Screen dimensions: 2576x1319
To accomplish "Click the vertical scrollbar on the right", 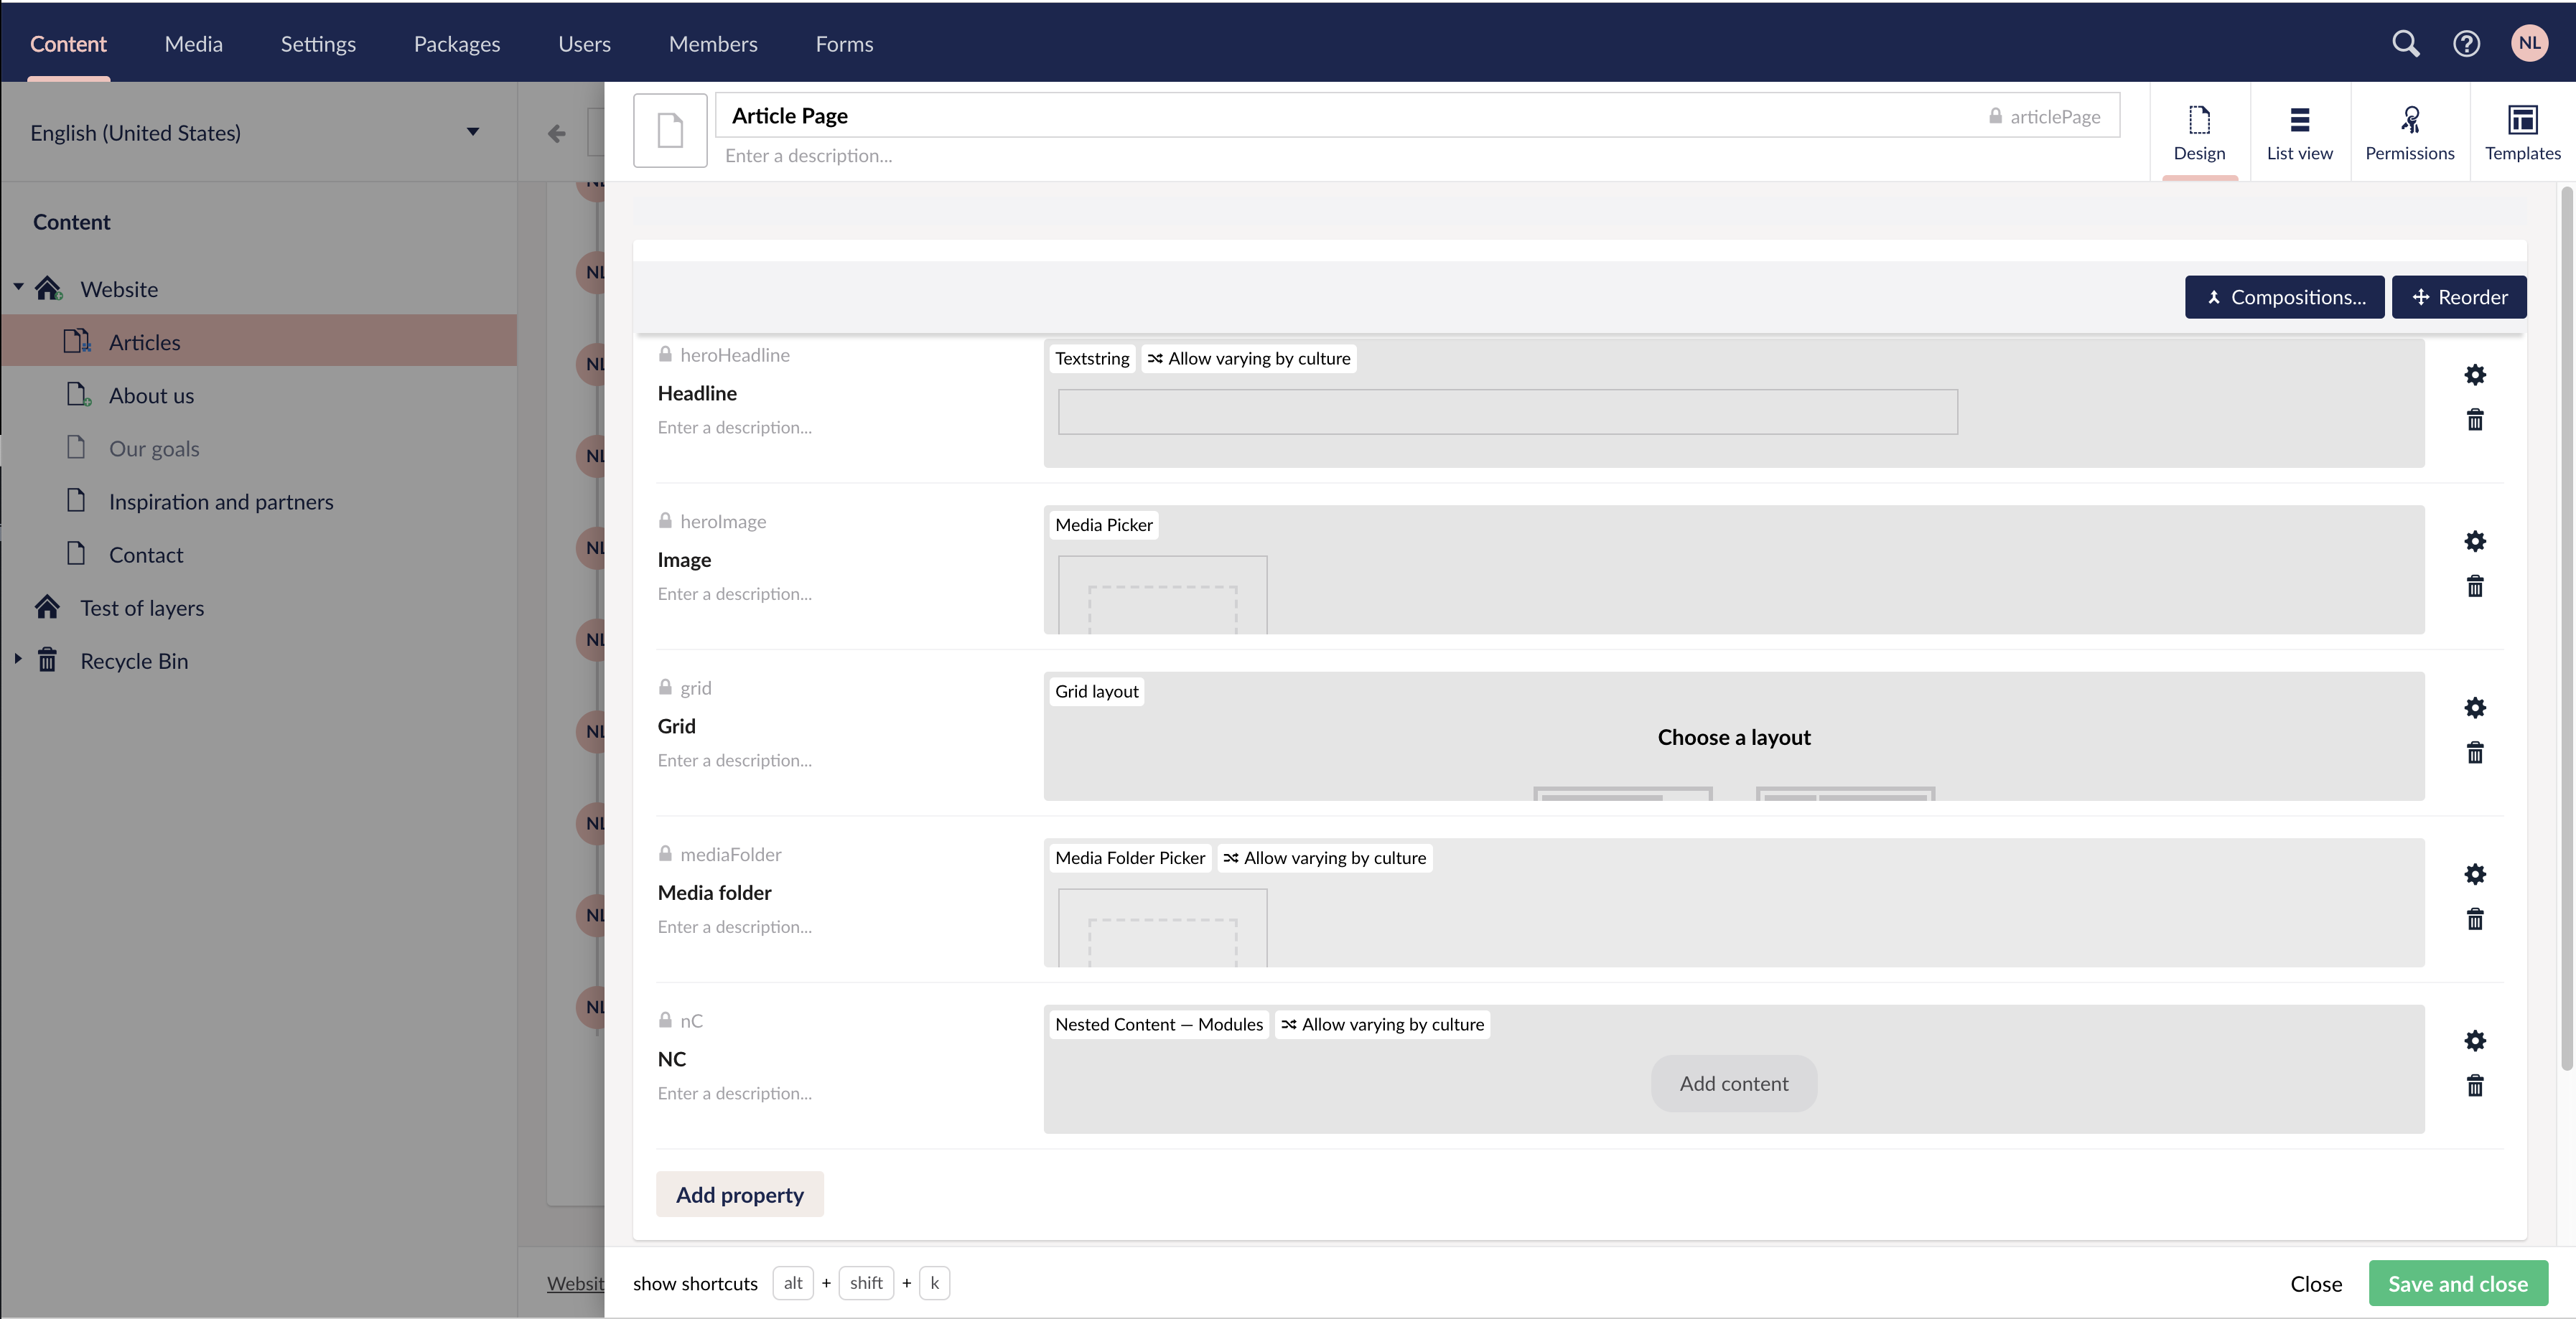I will coord(2566,629).
